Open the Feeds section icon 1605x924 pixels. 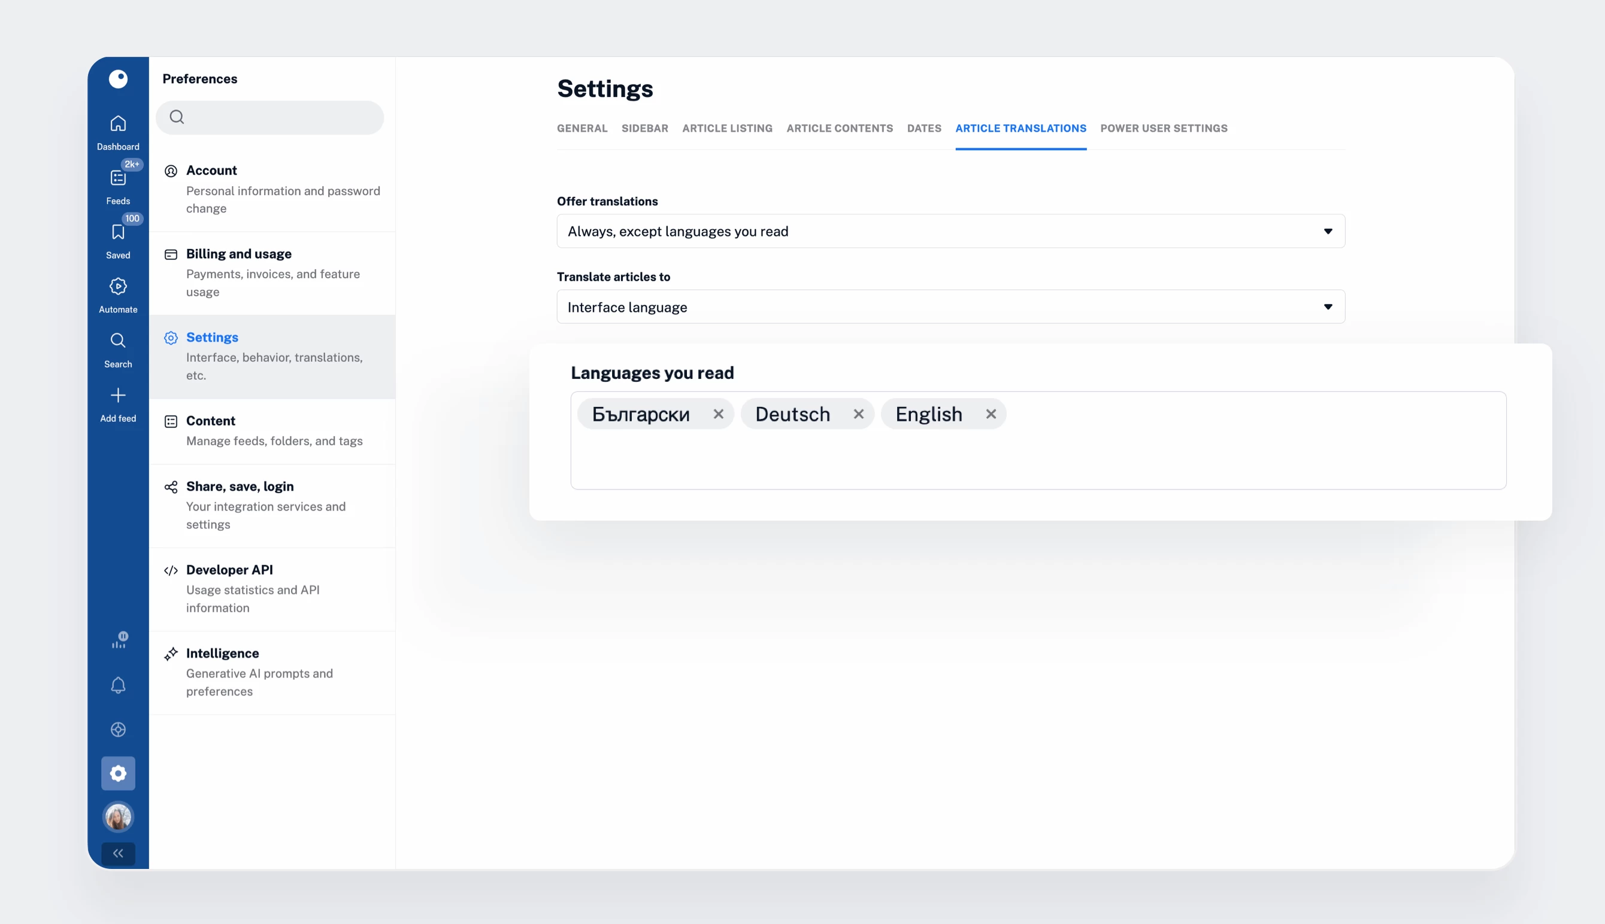click(x=118, y=178)
